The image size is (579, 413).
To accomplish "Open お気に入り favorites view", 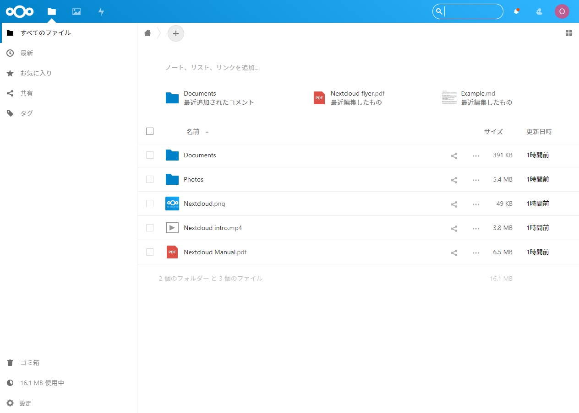I will pos(69,73).
